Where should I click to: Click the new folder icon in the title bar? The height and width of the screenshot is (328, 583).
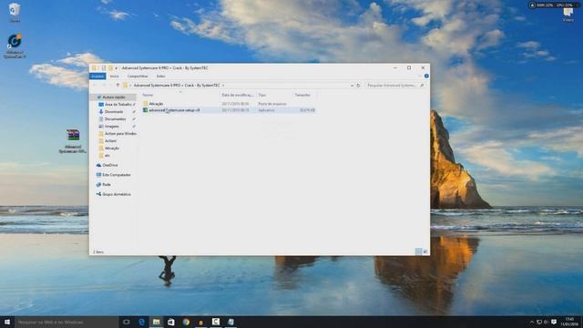(x=110, y=68)
